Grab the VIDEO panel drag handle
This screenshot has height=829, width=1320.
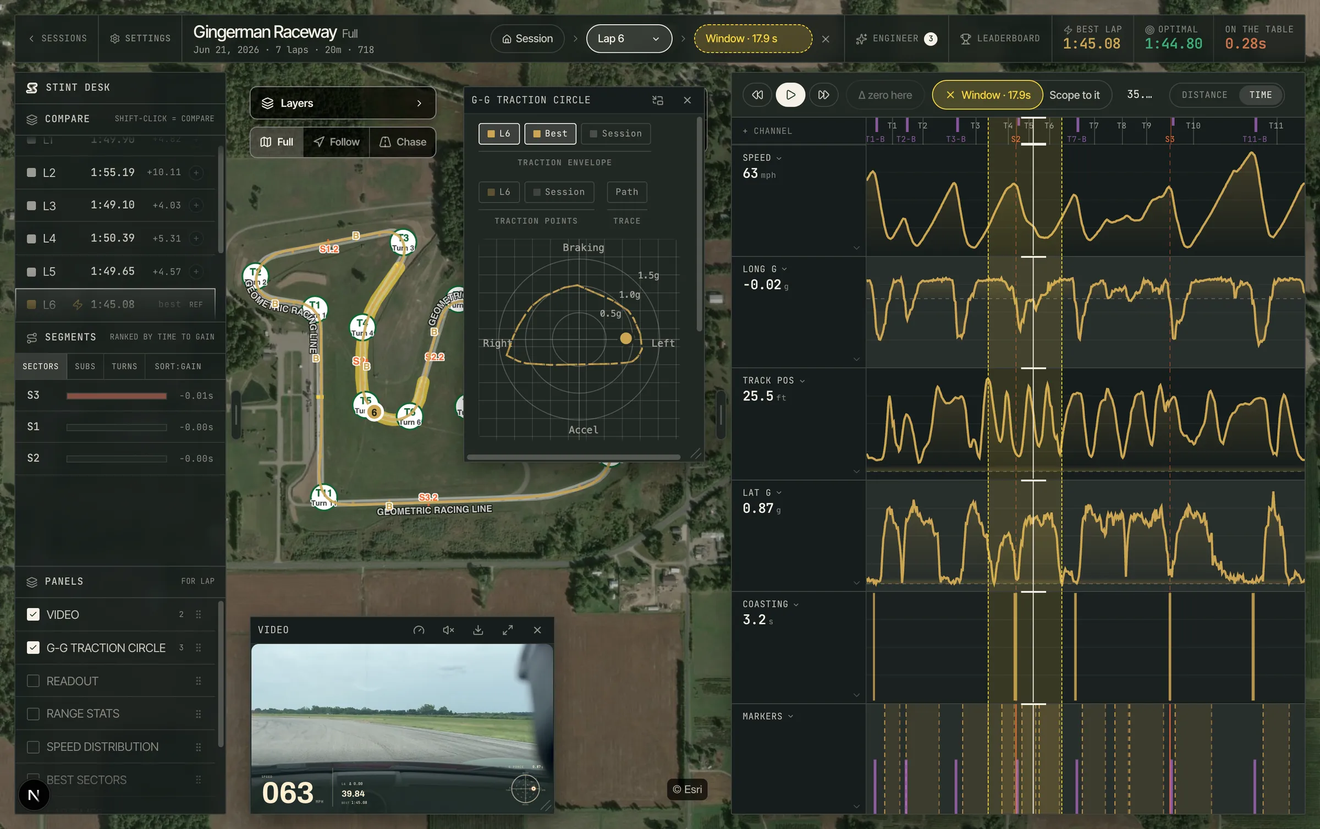(x=198, y=614)
